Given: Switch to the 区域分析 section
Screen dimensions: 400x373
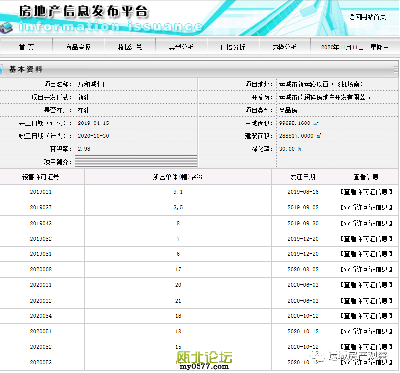Looking at the screenshot, I should pyautogui.click(x=233, y=47).
